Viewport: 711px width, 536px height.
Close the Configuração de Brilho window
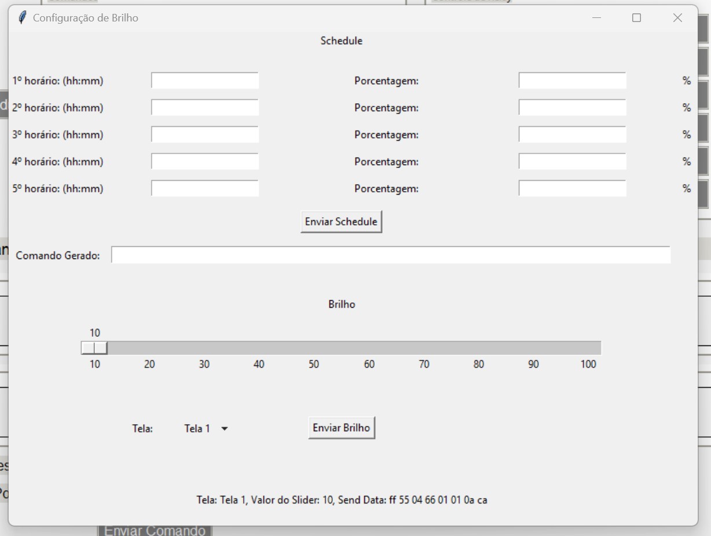tap(677, 18)
